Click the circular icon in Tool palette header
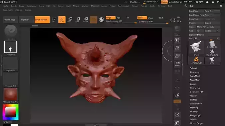The height and width of the screenshot is (126, 225). pos(221,6)
